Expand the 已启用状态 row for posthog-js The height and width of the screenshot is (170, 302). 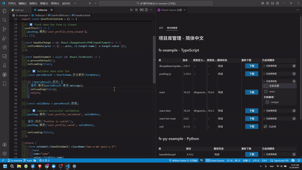click(264, 74)
